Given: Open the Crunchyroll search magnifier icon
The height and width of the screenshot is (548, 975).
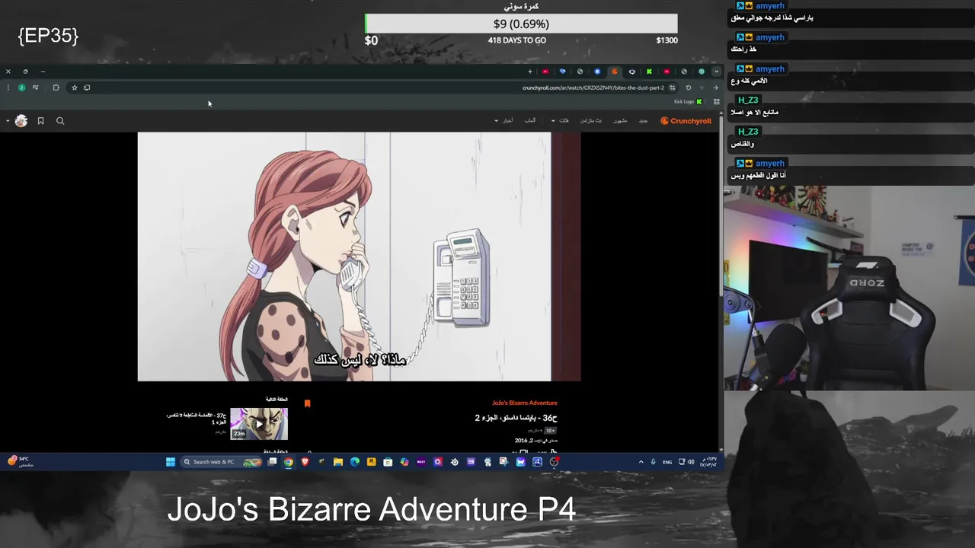Looking at the screenshot, I should point(60,120).
